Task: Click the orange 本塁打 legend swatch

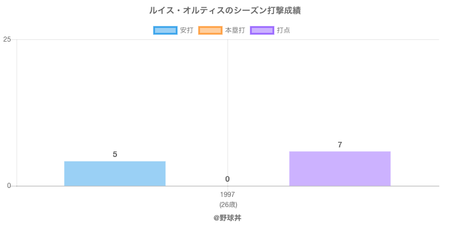Action: click(x=210, y=30)
